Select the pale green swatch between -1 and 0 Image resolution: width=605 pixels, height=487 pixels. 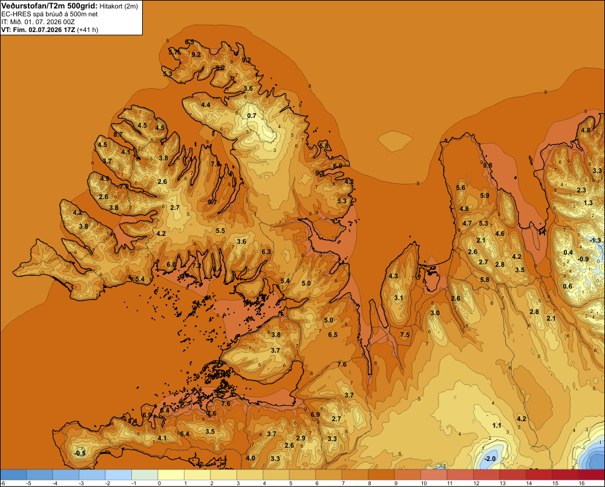click(145, 475)
